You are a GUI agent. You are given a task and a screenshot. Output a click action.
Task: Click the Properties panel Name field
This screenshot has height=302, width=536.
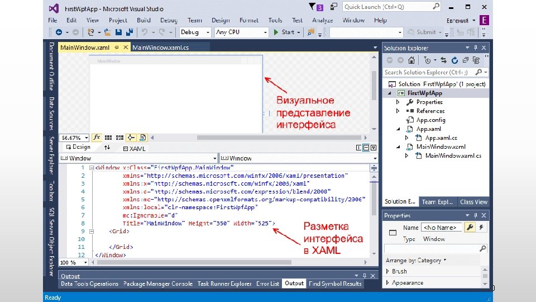(x=441, y=228)
